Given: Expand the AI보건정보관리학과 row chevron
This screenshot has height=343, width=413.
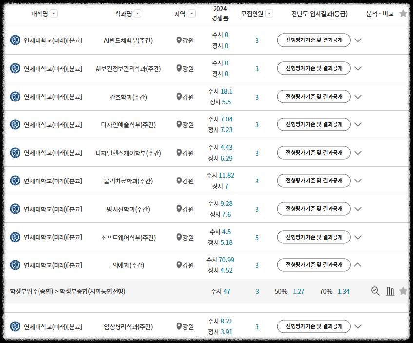Looking at the screenshot, I should pos(358,68).
